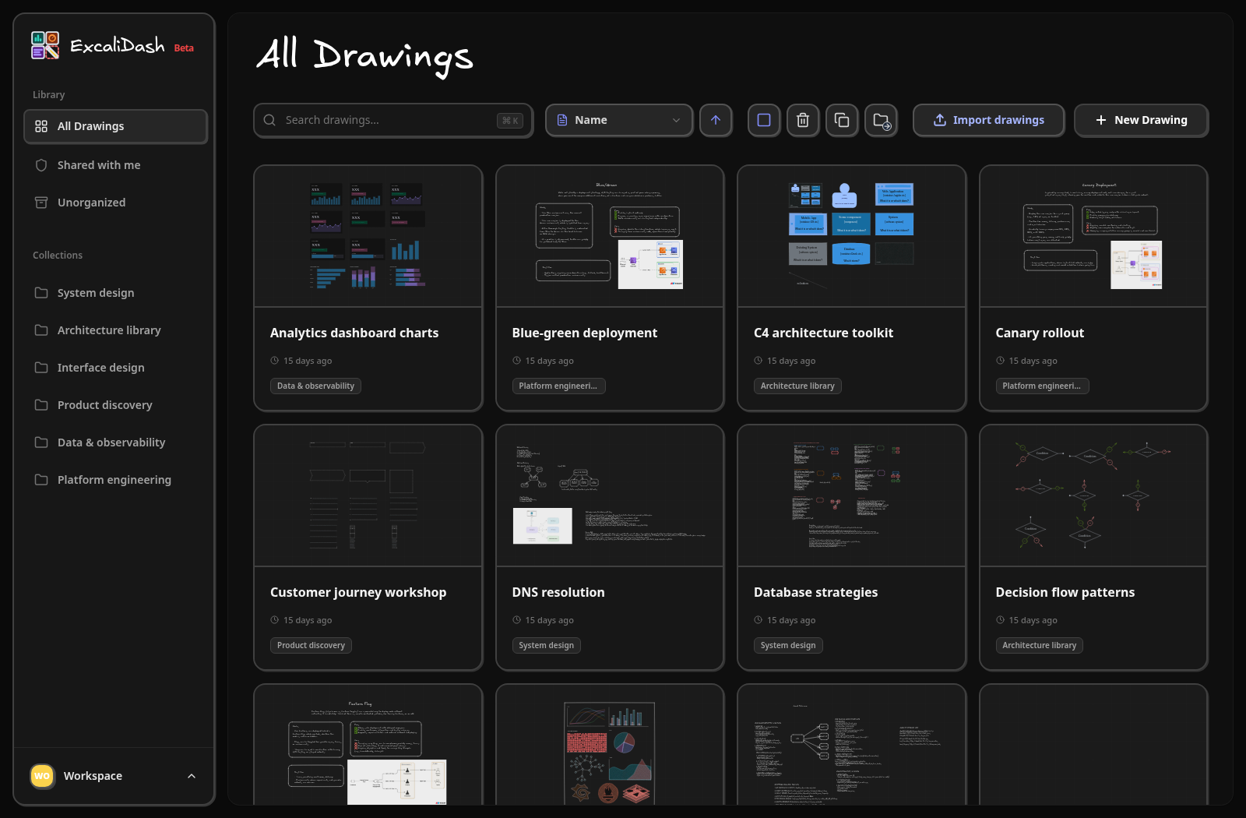Click the 15 days ago text on Canary rollout
This screenshot has width=1246, height=818.
[1033, 361]
